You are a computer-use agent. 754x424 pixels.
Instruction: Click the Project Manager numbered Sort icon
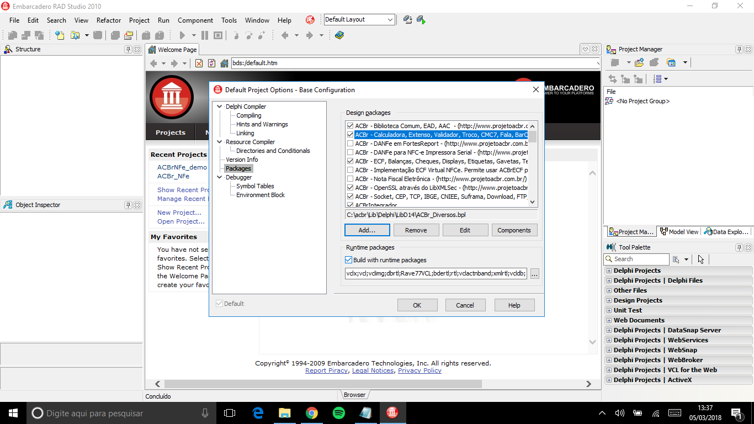pos(657,79)
